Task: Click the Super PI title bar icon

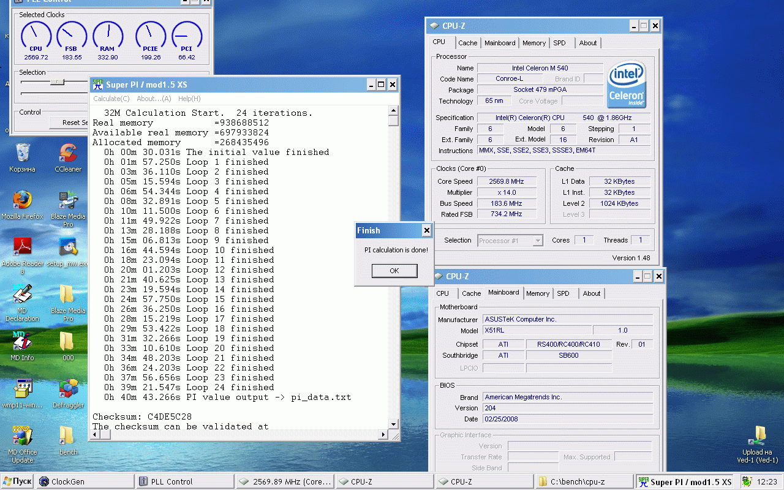Action: [x=97, y=85]
